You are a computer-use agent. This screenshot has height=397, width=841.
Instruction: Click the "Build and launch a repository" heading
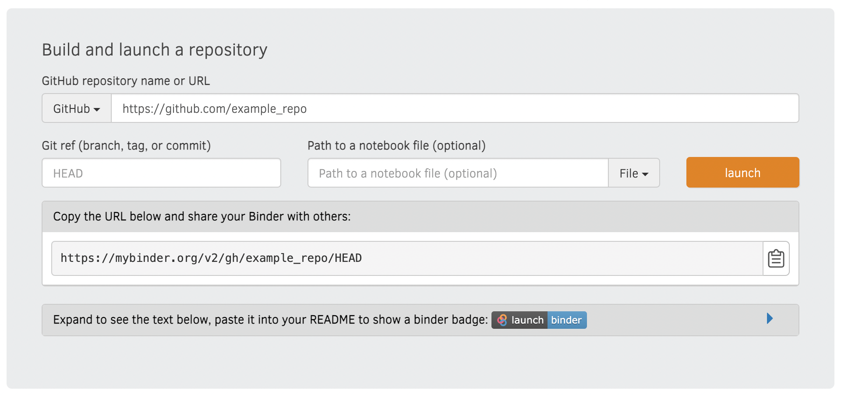155,50
